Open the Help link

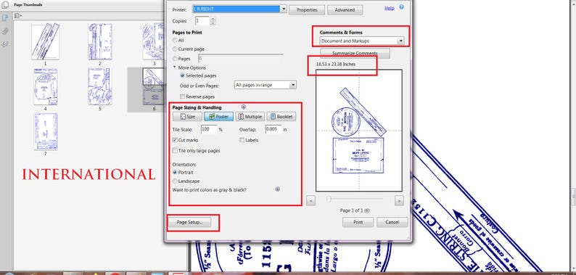[x=389, y=8]
